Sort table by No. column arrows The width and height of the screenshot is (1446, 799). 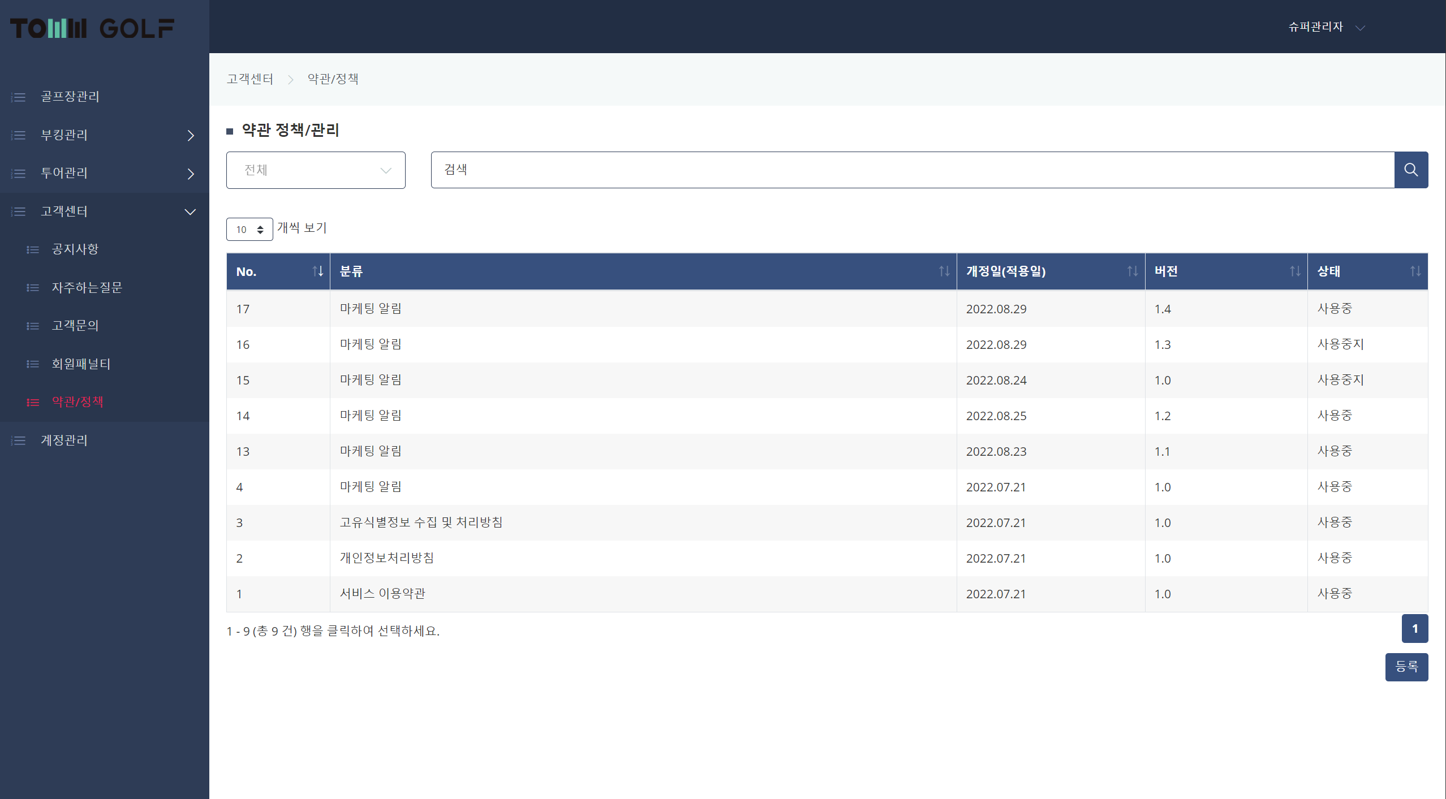click(x=318, y=271)
